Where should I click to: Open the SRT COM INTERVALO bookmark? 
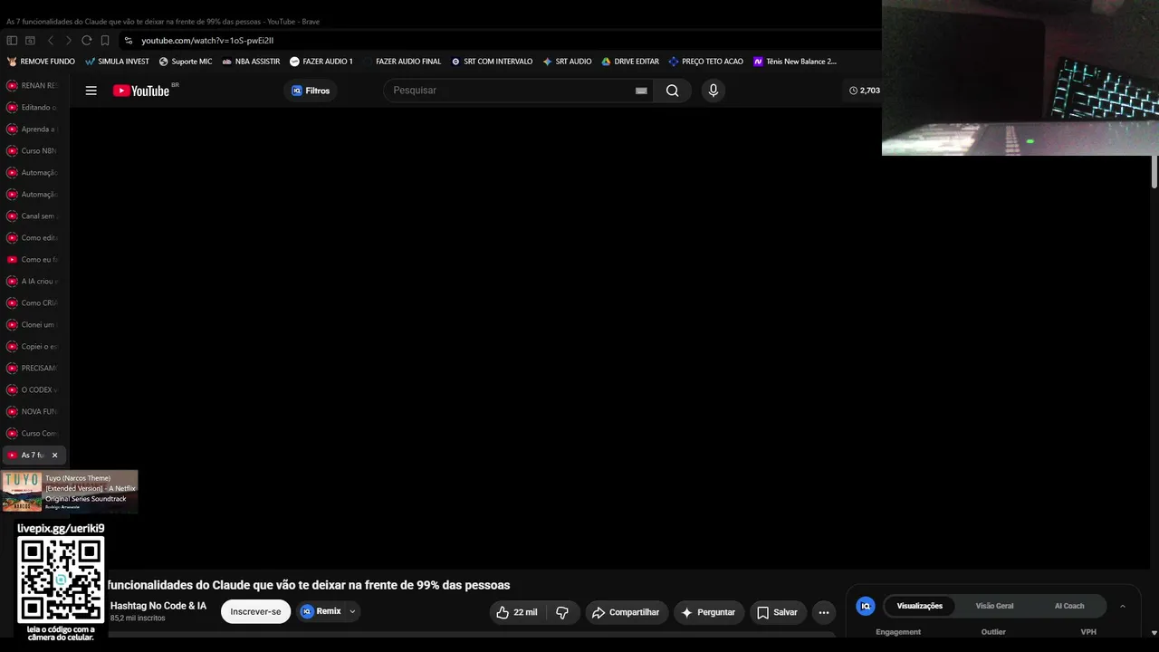tap(492, 62)
